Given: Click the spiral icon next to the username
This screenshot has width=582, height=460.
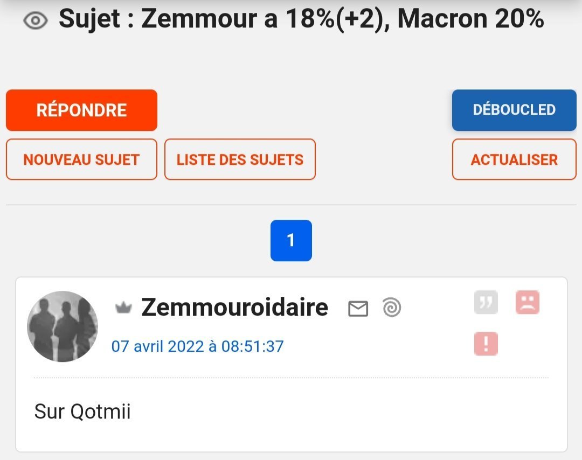Looking at the screenshot, I should pos(392,308).
